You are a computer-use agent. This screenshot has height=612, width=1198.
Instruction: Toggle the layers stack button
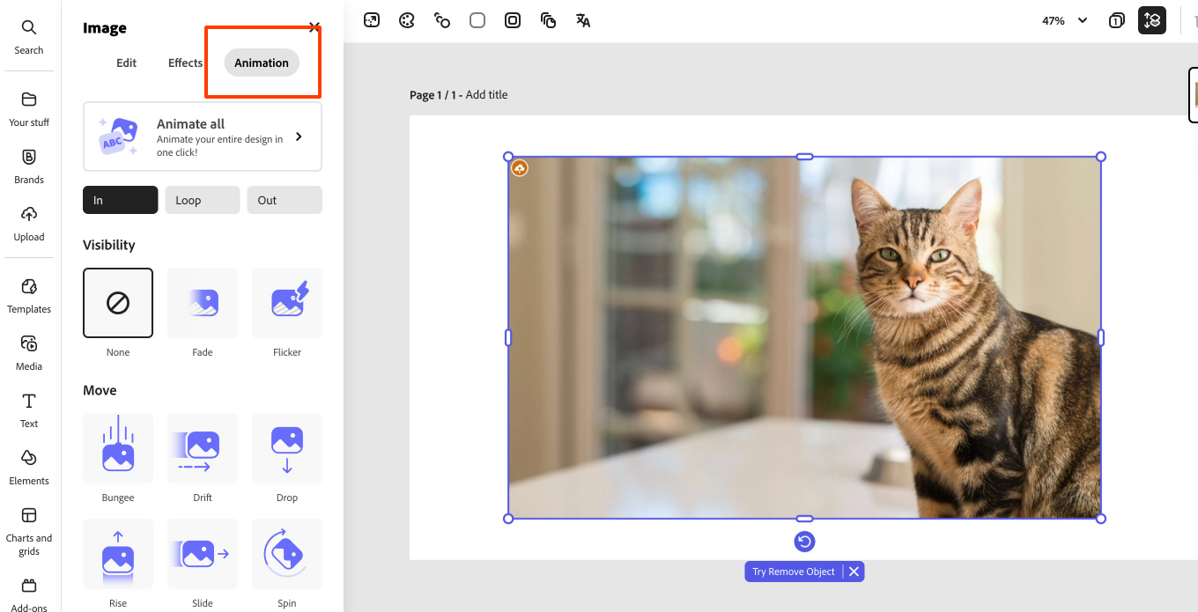[1152, 20]
